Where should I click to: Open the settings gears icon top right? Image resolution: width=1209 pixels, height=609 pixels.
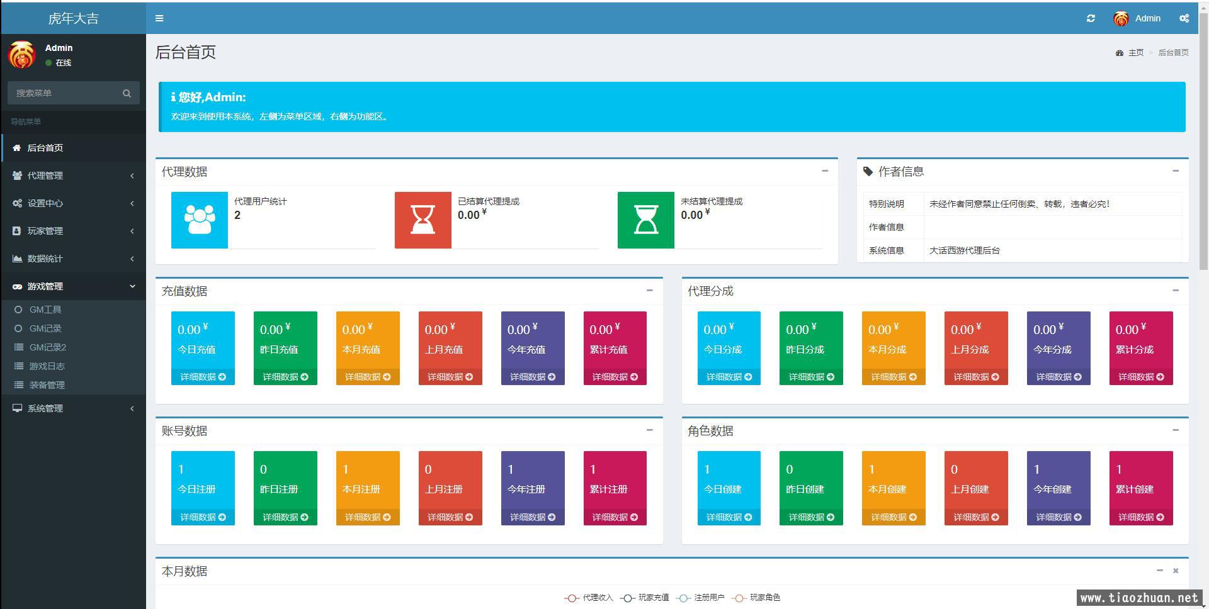click(1184, 18)
